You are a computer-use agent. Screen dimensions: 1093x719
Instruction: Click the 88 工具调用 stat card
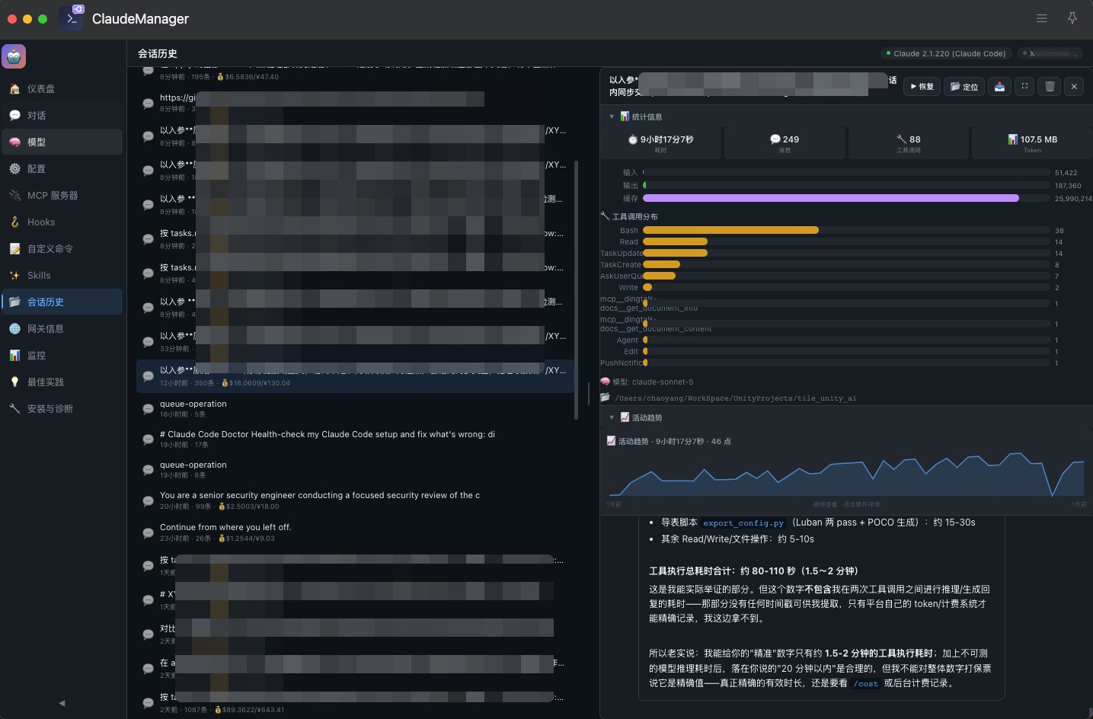[909, 143]
